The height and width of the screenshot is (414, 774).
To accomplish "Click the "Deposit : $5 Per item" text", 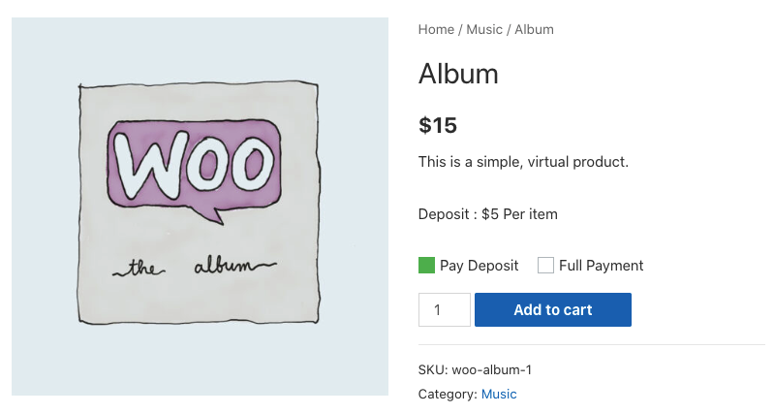I will [x=487, y=214].
